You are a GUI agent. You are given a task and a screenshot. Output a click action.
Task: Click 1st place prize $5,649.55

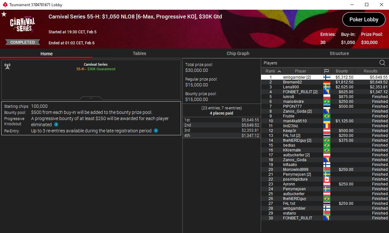(x=250, y=120)
